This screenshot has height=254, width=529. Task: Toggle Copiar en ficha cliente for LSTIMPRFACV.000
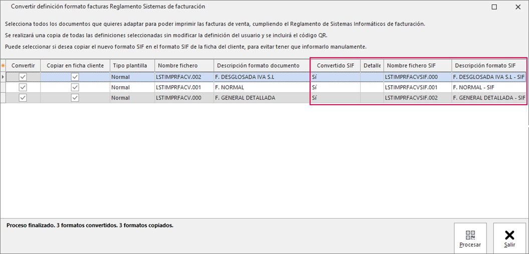tap(75, 98)
